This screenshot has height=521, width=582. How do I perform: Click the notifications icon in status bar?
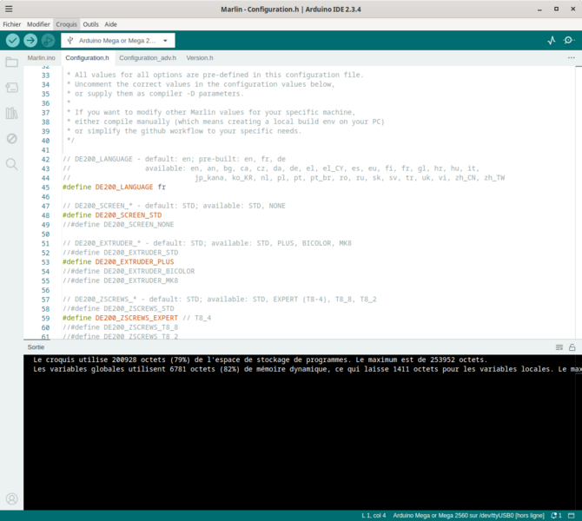point(556,516)
